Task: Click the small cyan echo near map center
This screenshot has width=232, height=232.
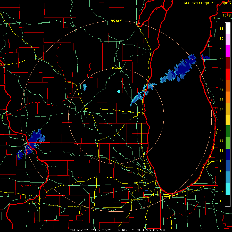Action: pyautogui.click(x=119, y=91)
